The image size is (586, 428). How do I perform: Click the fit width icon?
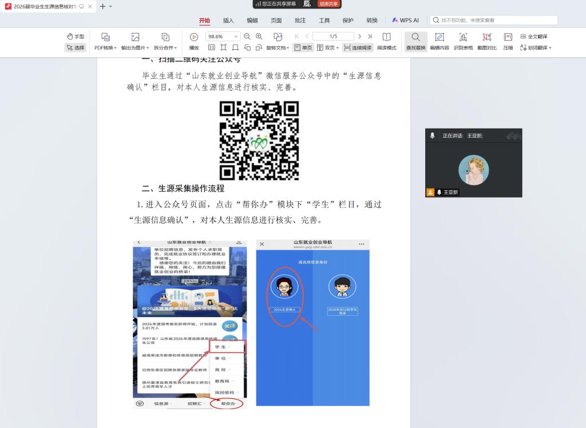235,47
